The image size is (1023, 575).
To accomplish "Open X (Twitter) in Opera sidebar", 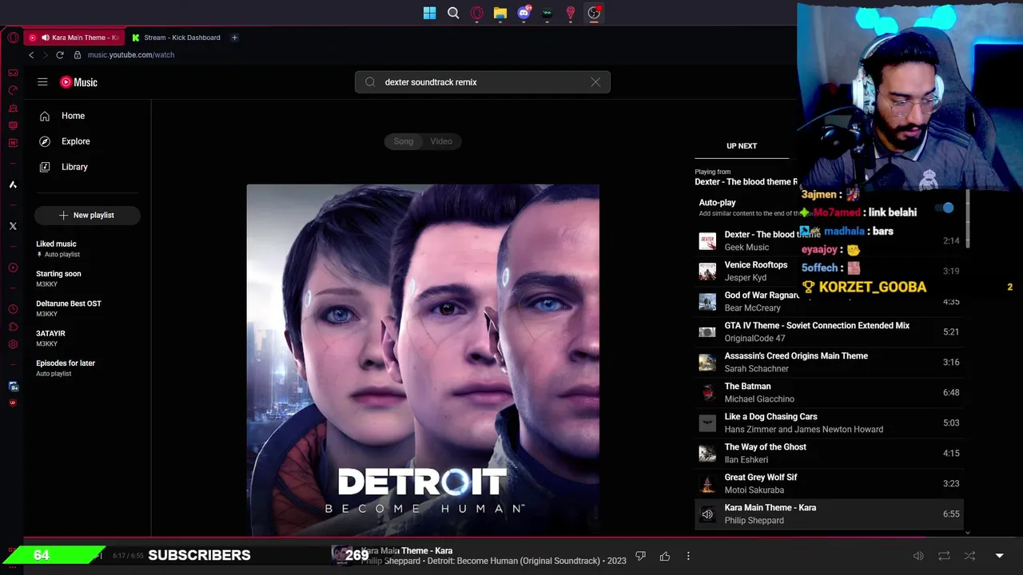I will 13,226.
